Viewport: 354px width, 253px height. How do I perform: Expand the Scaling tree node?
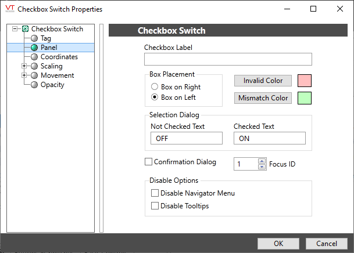point(24,66)
